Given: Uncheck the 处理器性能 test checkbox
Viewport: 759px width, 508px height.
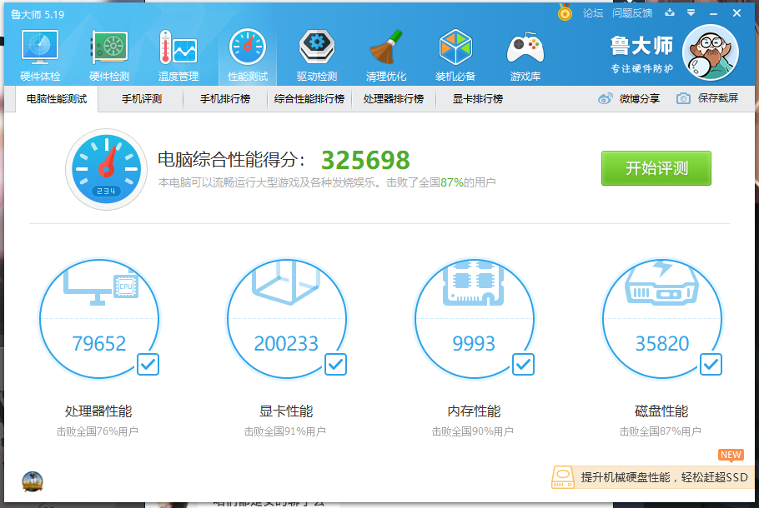Looking at the screenshot, I should point(148,365).
